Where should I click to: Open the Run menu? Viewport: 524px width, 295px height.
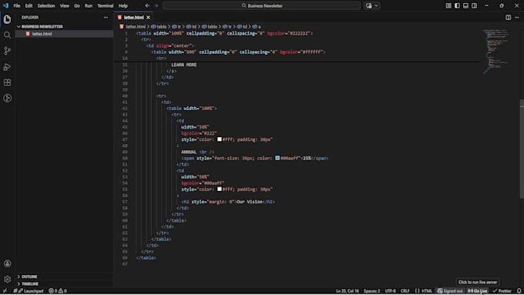(89, 5)
